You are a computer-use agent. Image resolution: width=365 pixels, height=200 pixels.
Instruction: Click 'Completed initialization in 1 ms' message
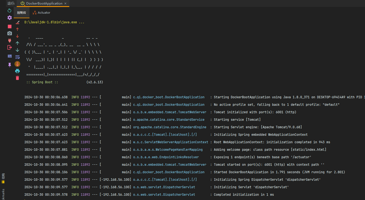point(244,195)
